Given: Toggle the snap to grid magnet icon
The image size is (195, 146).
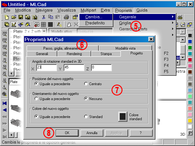Looking at the screenshot, I should pyautogui.click(x=37, y=24).
